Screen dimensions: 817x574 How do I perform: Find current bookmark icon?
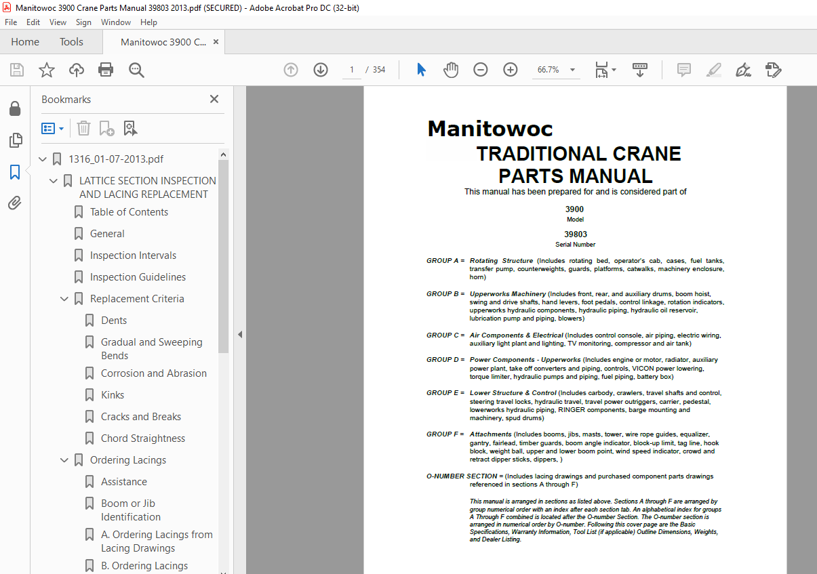click(130, 128)
